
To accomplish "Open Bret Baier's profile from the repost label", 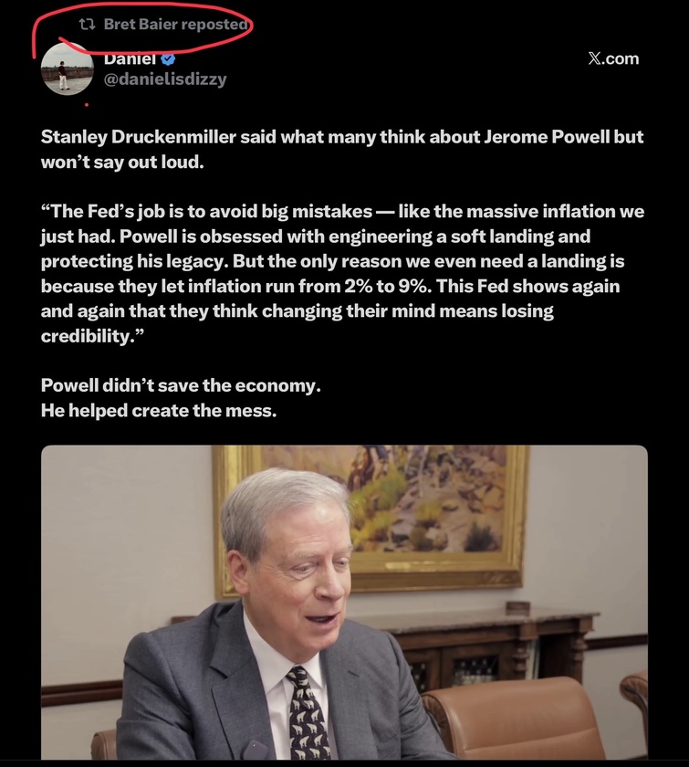I will click(141, 24).
